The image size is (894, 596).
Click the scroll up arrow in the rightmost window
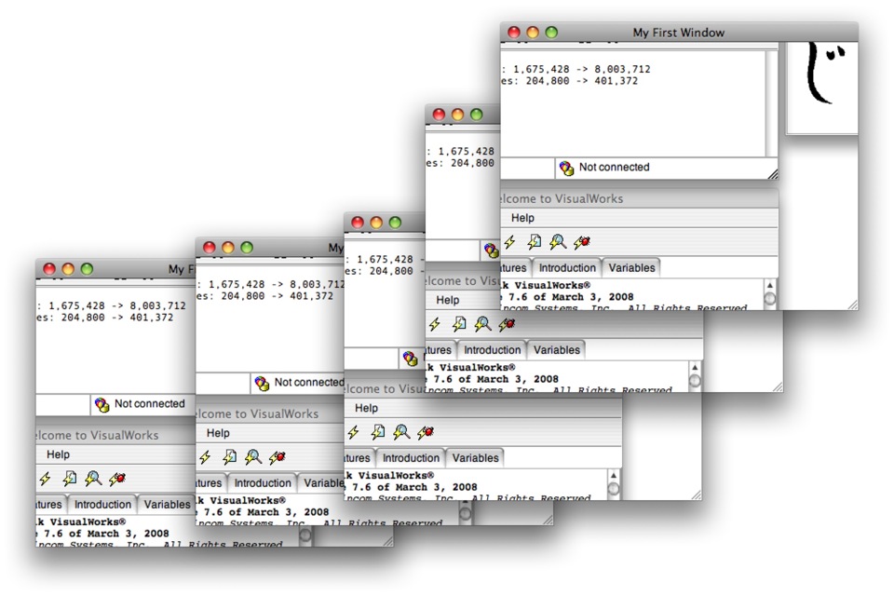770,286
